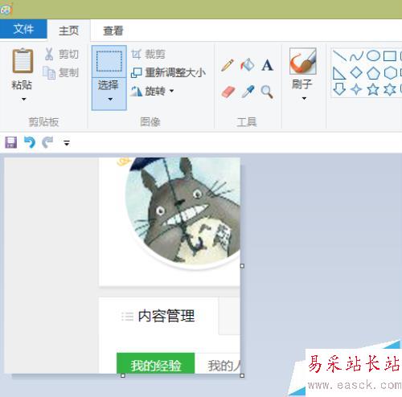Switch to the 查看 view tab

click(113, 31)
